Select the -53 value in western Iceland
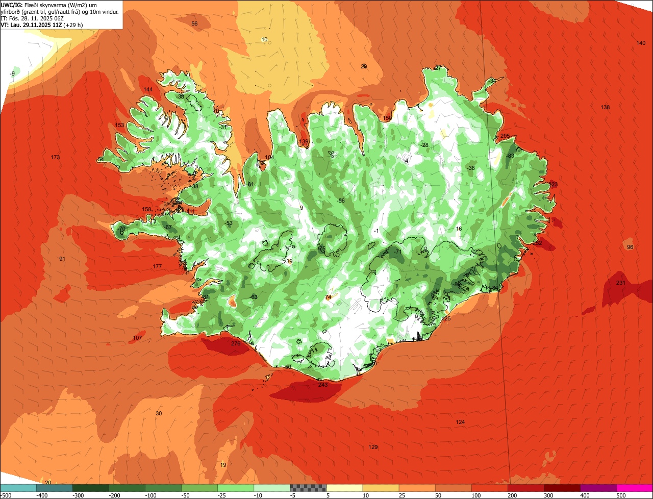The height and width of the screenshot is (499, 653). pyautogui.click(x=229, y=223)
